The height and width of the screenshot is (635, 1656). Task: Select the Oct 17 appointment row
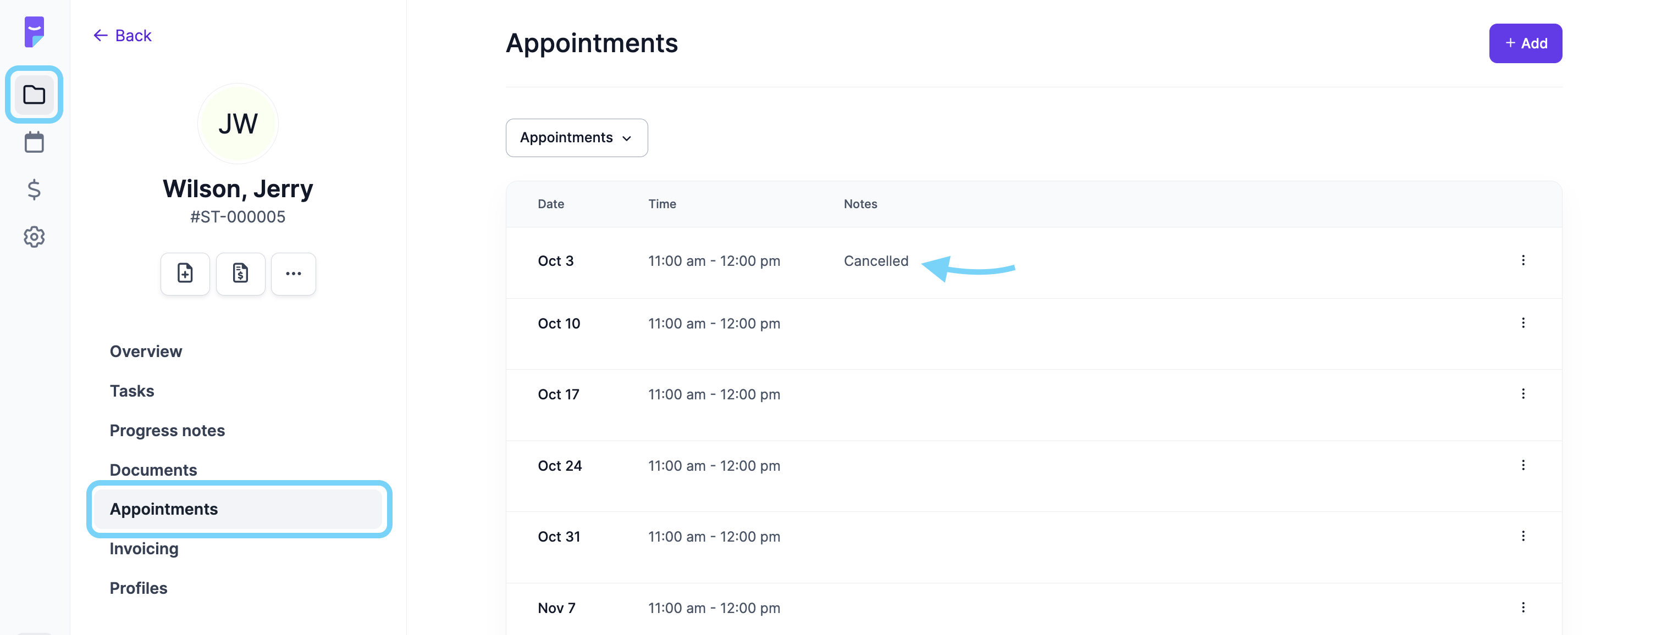click(1034, 394)
